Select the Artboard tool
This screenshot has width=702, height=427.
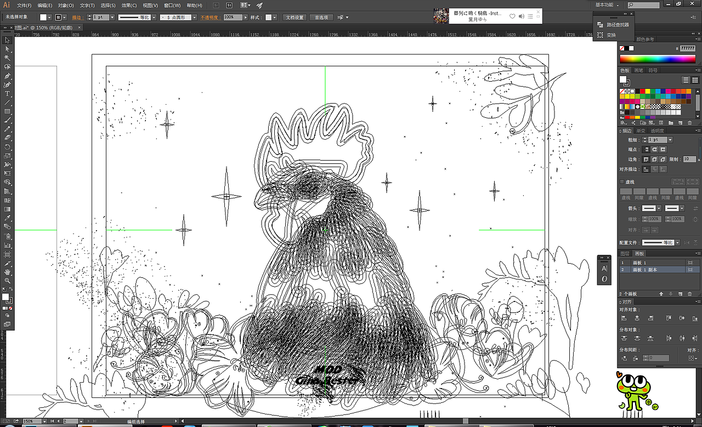[8, 254]
